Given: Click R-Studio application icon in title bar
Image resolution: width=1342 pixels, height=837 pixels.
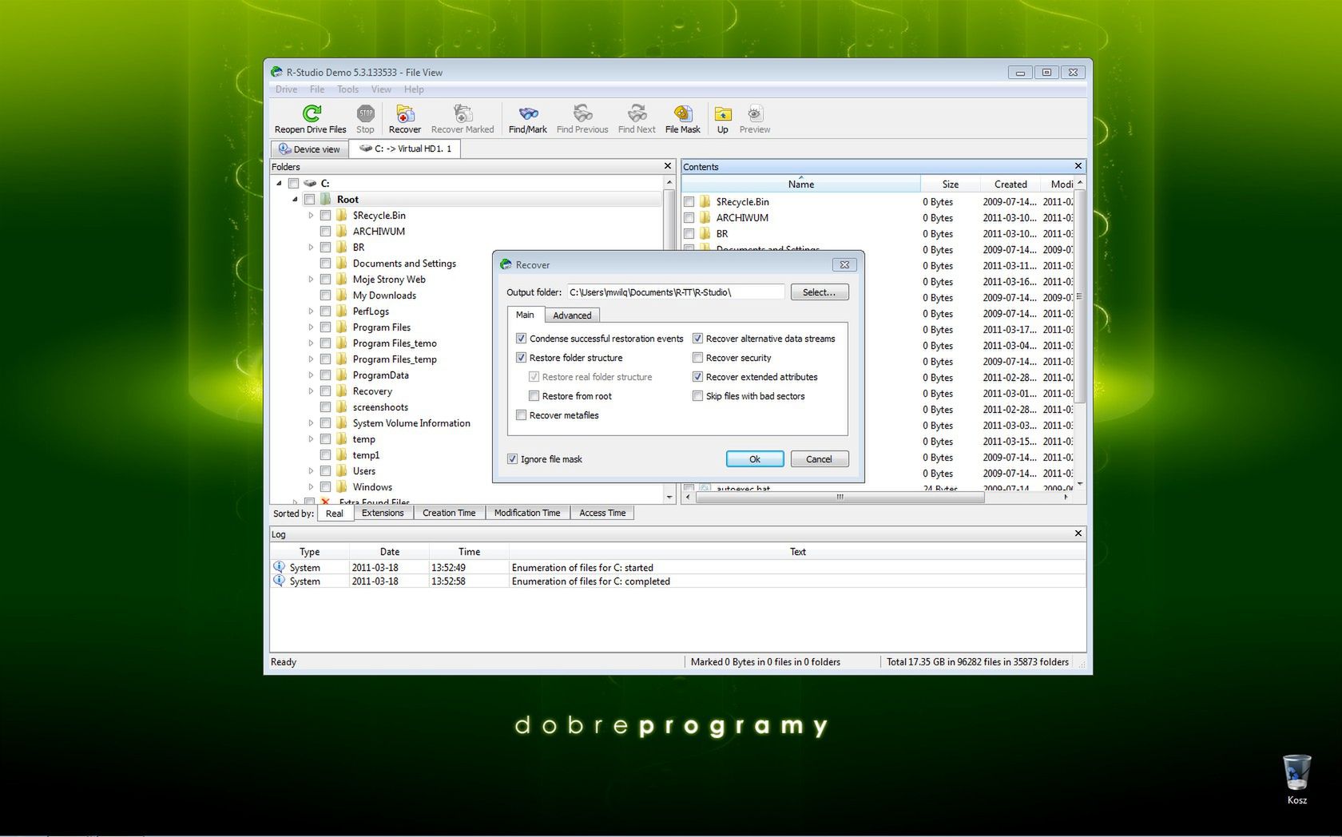Looking at the screenshot, I should [276, 72].
